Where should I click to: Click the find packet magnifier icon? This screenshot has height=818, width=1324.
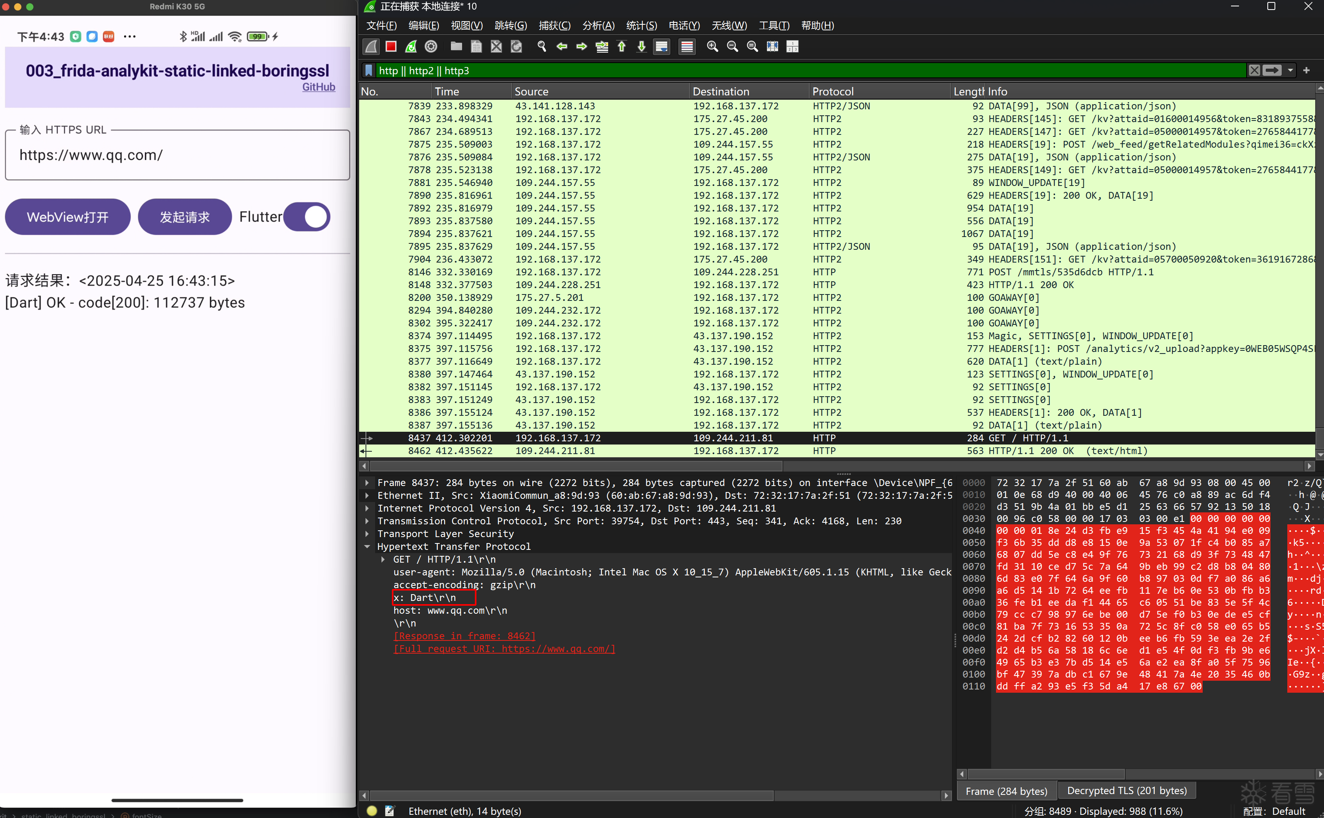coord(541,47)
